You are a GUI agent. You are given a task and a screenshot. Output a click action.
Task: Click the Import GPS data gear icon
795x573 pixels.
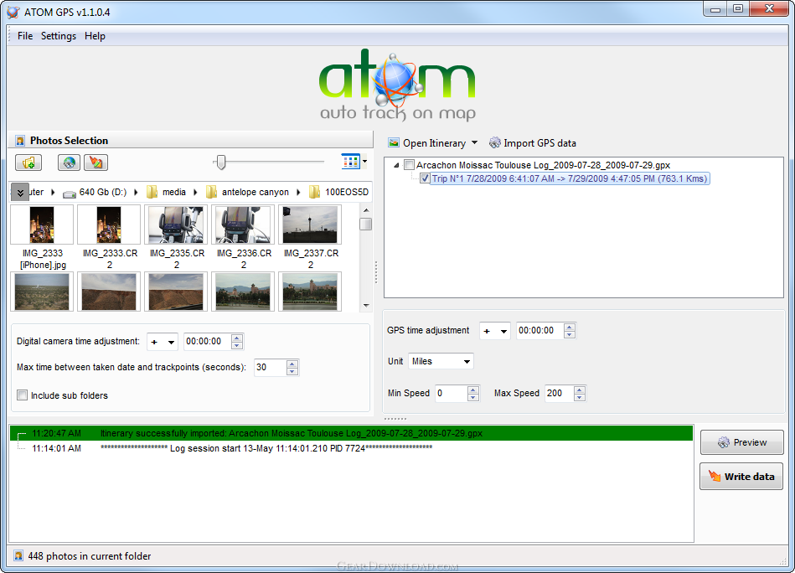[494, 143]
